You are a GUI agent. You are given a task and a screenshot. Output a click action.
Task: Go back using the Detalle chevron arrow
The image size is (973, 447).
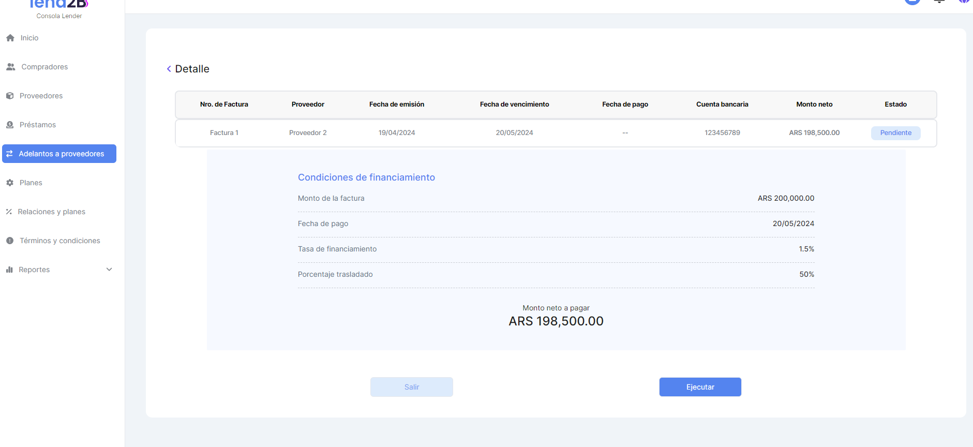[x=169, y=69]
